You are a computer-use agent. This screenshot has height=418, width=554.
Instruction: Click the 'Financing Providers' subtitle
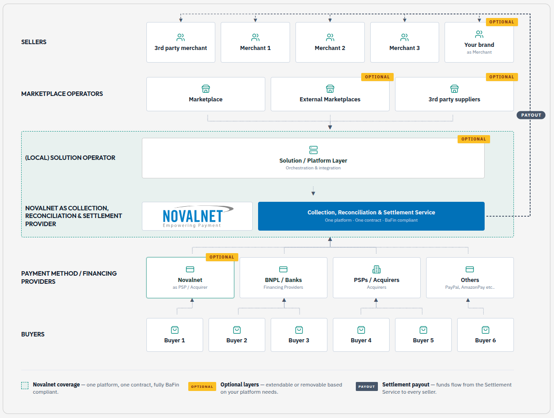(x=283, y=287)
